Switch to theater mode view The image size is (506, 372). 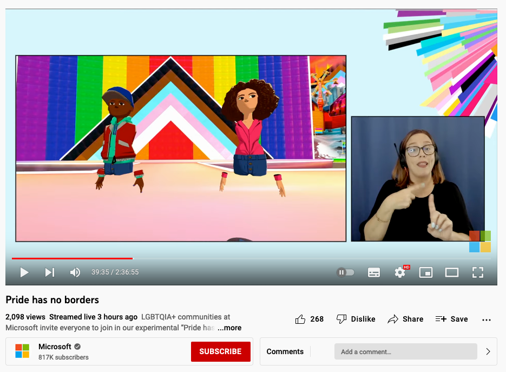click(x=452, y=272)
